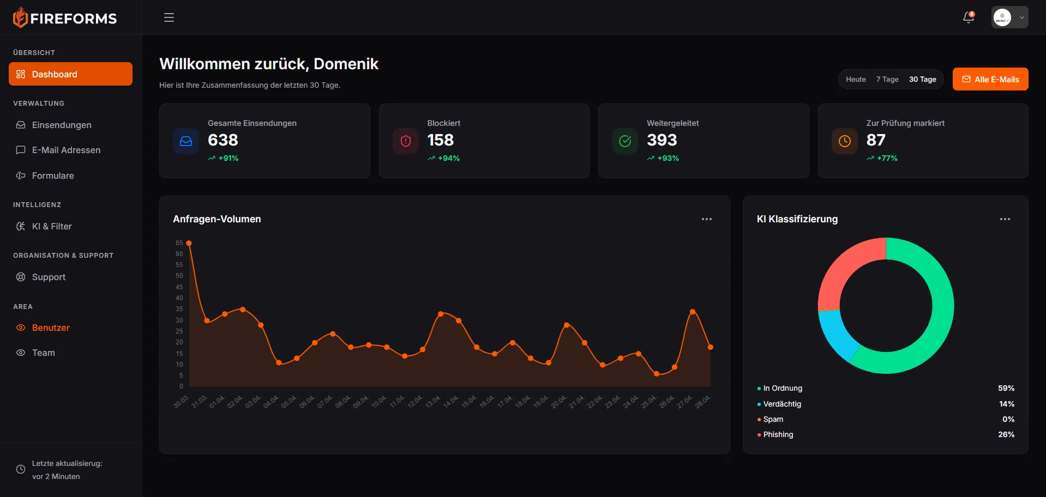Click the KI & Filter brain icon
Screen dimensions: 1046x497
click(x=21, y=226)
